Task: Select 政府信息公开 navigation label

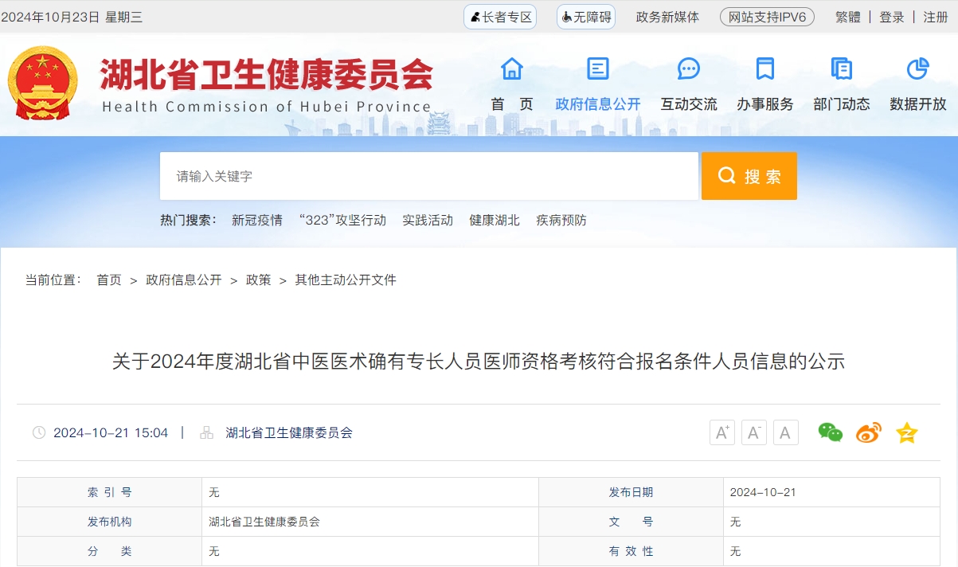Action: (598, 104)
